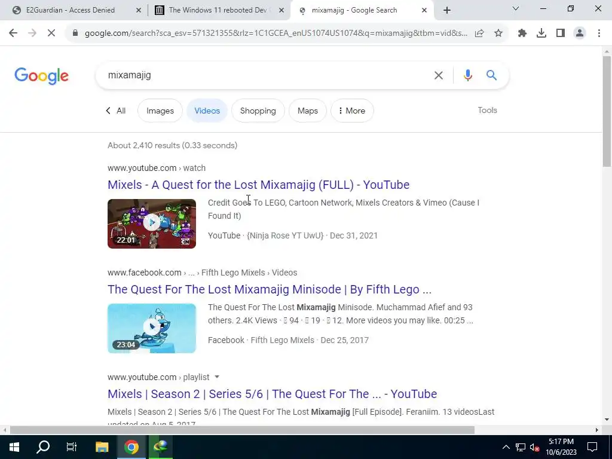612x459 pixels.
Task: Click the www.facebook.com breadcrumb text
Action: pyautogui.click(x=202, y=273)
